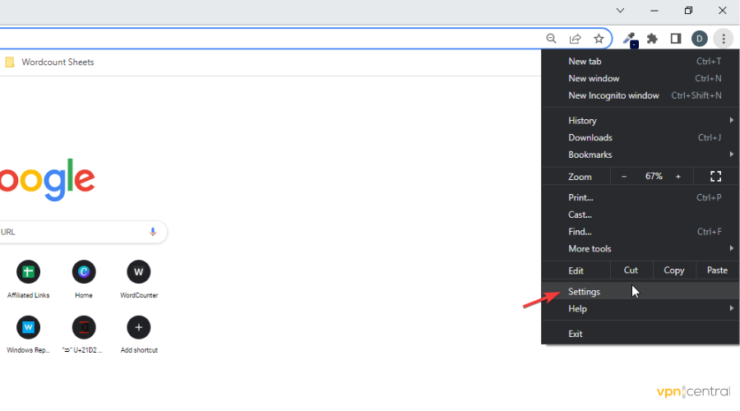Choose Exit to close Chrome

tap(640, 334)
